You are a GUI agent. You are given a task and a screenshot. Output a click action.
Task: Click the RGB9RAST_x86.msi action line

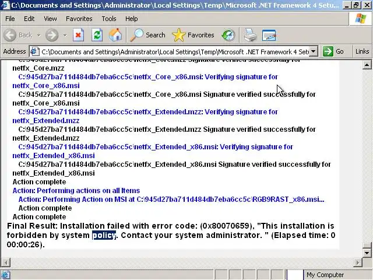171,199
